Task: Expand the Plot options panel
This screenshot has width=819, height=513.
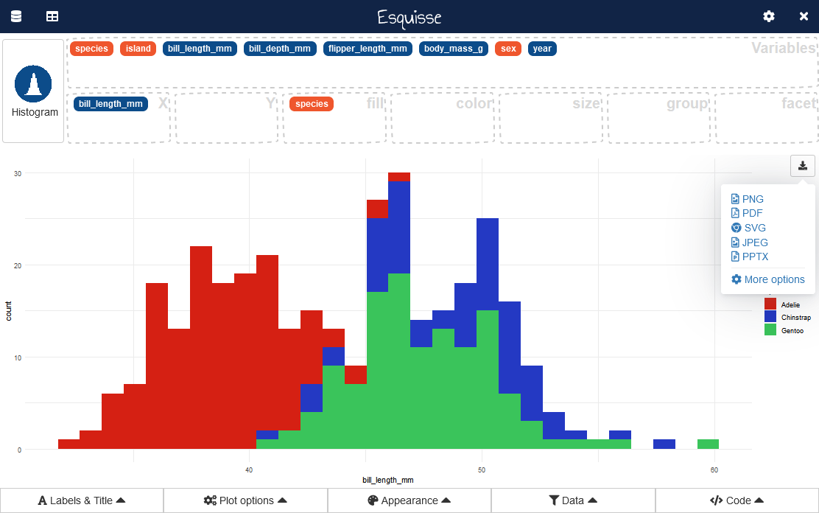Action: (x=245, y=500)
